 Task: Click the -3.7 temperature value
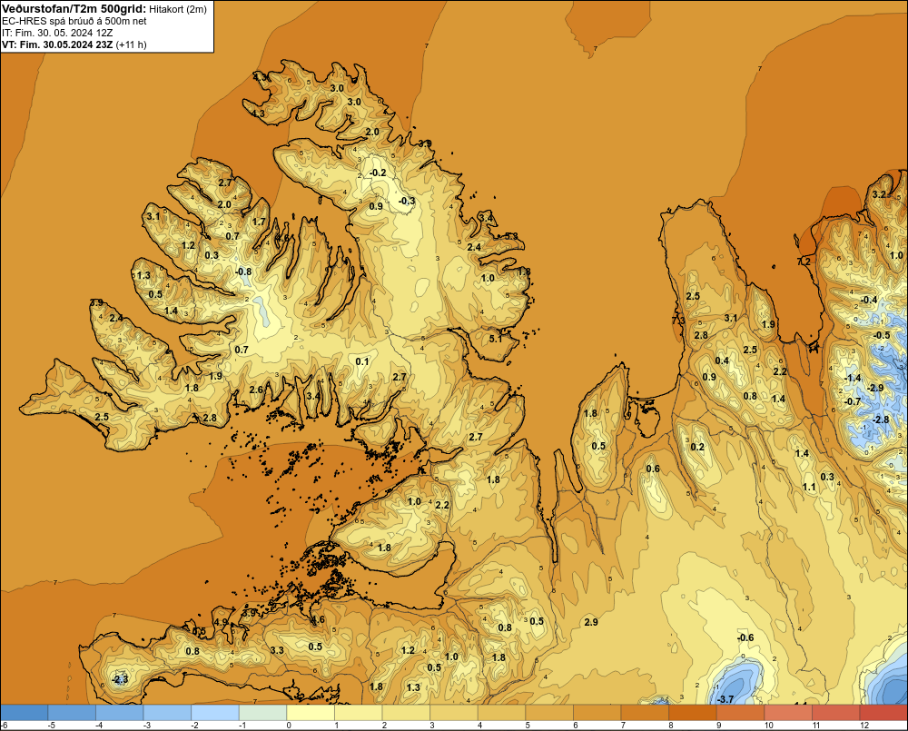pyautogui.click(x=725, y=699)
